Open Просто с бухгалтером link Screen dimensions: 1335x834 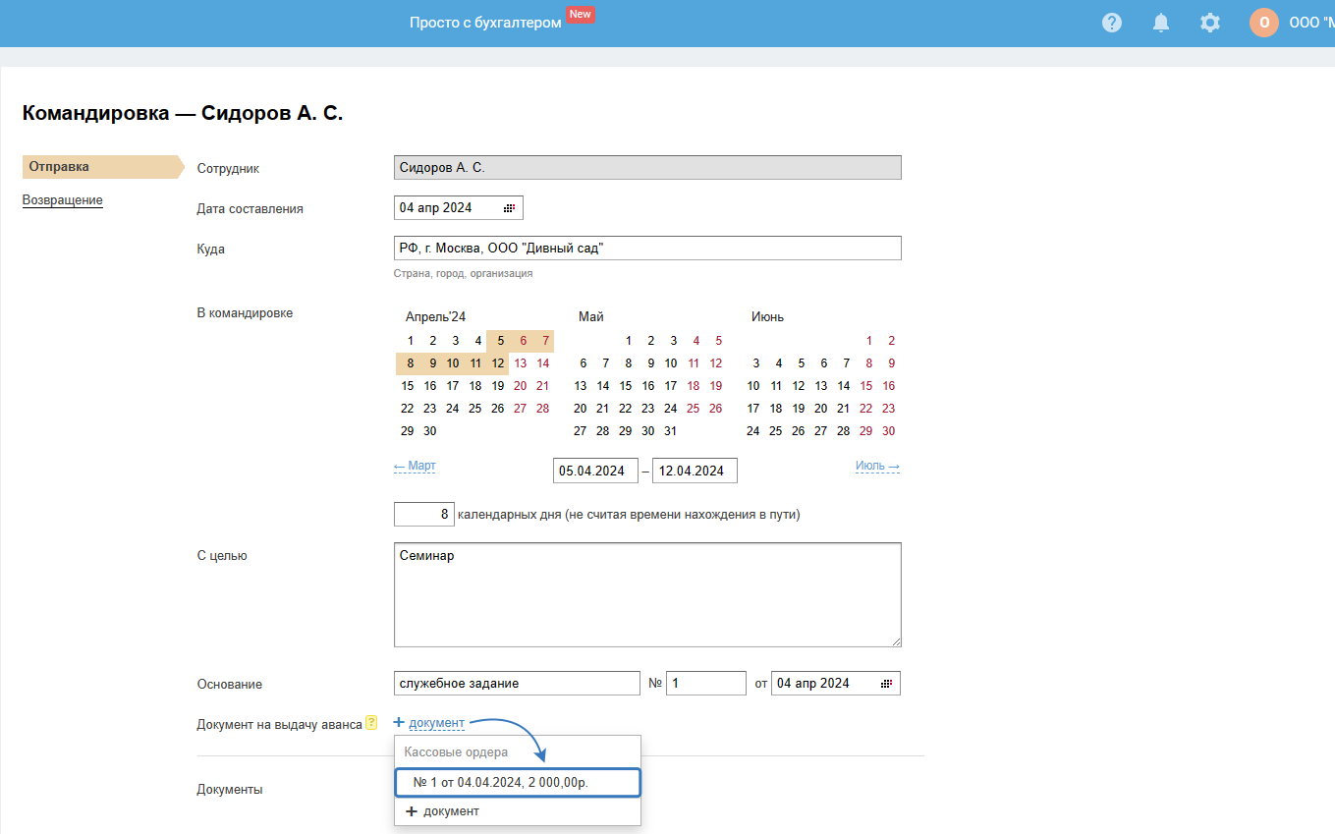coord(485,22)
